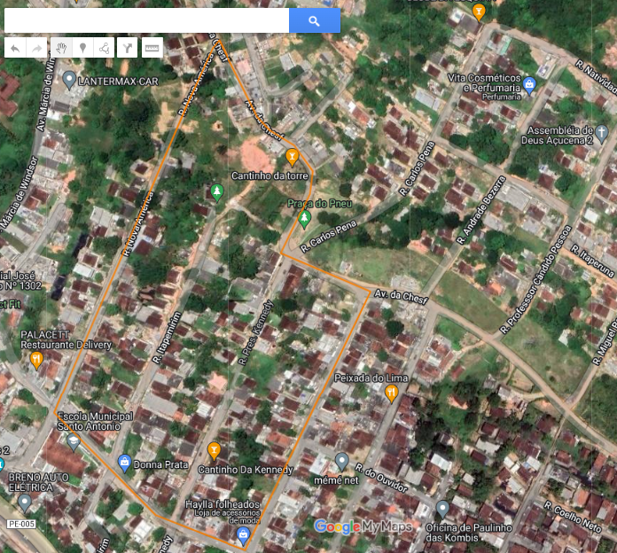This screenshot has height=553, width=617.
Task: Click the Assembléia de Deus Açucena 2 label
Action: tap(558, 136)
